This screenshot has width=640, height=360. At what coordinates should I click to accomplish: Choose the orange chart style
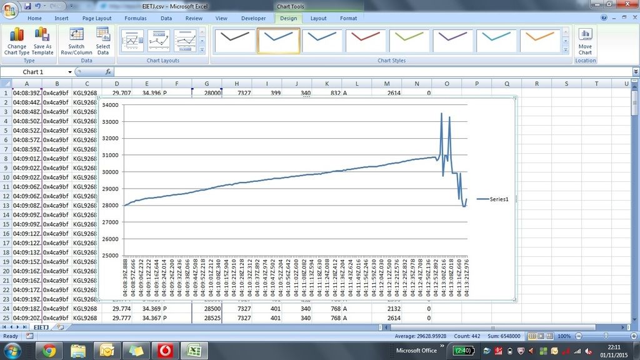539,41
